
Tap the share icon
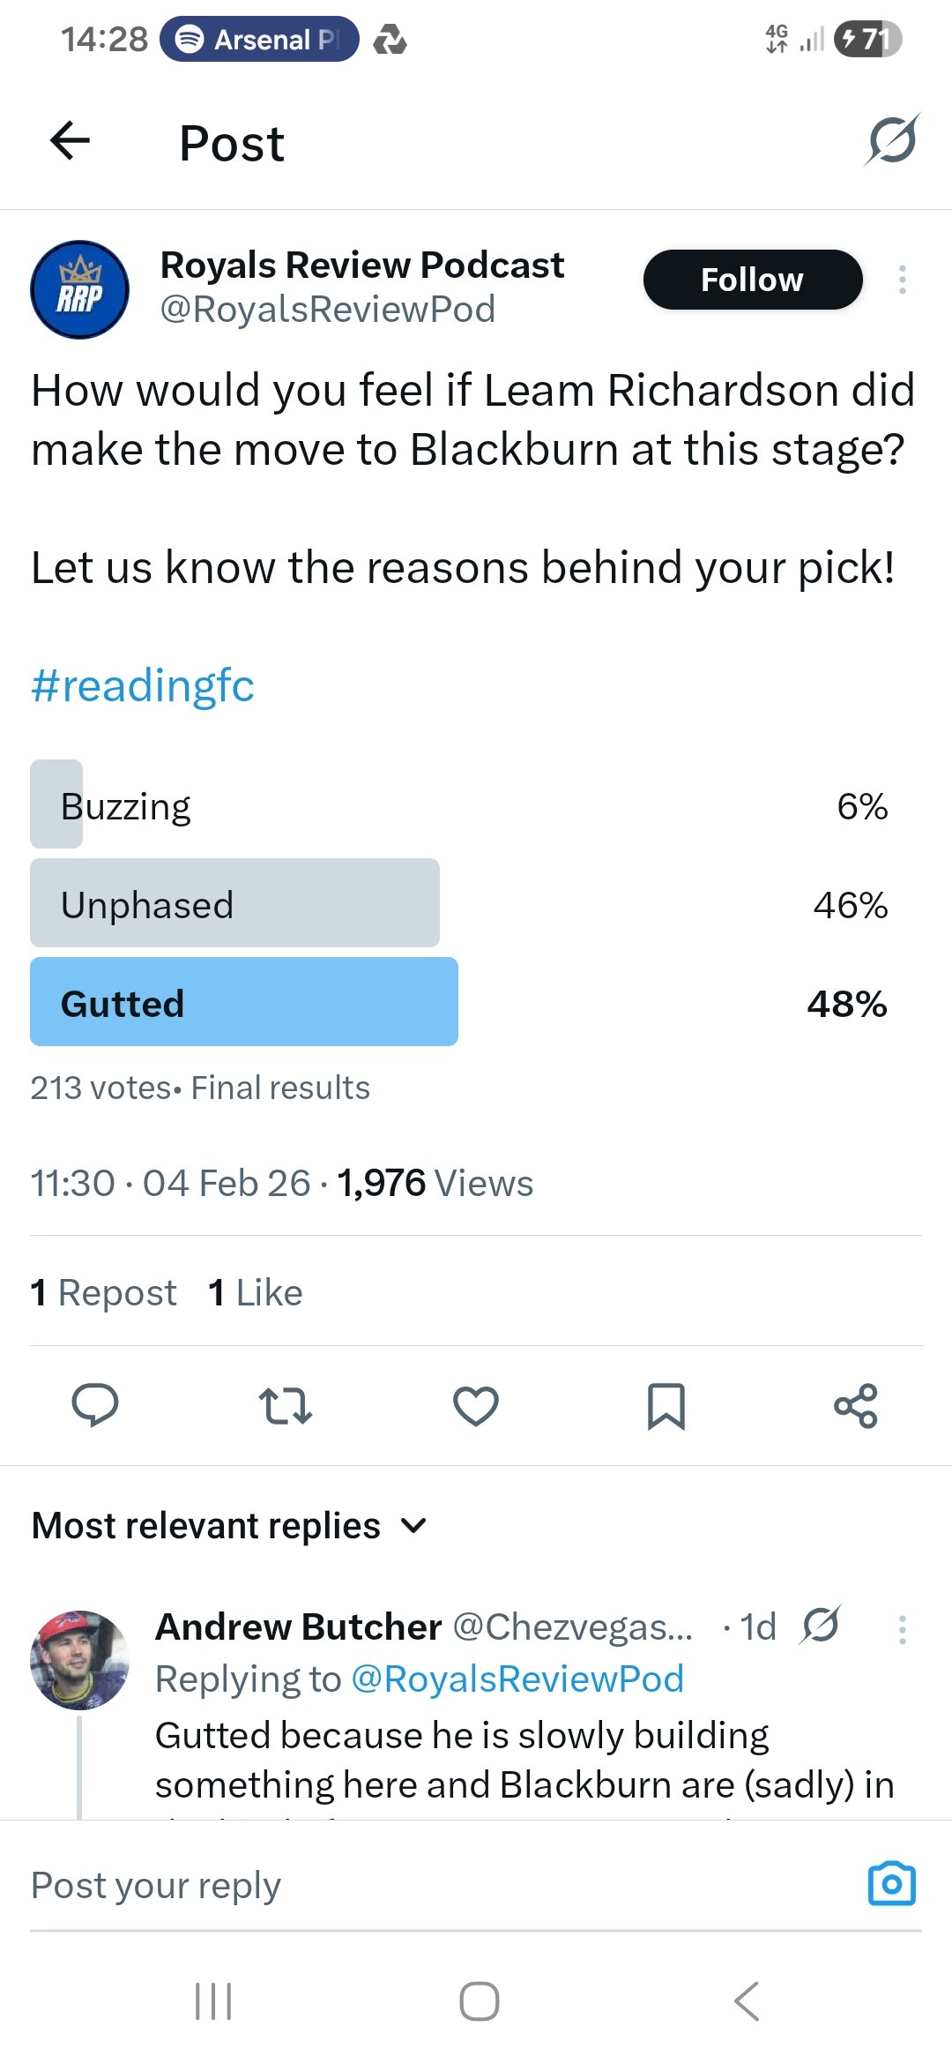click(856, 1406)
